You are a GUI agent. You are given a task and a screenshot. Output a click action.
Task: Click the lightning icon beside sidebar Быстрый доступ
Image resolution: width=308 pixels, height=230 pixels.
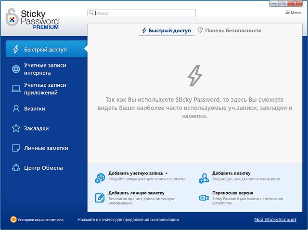tap(16, 49)
